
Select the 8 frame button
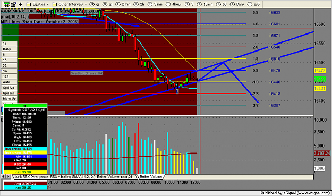point(10,55)
